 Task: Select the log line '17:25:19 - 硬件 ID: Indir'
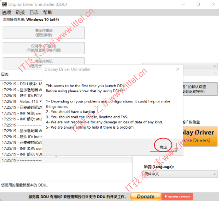click(22, 137)
